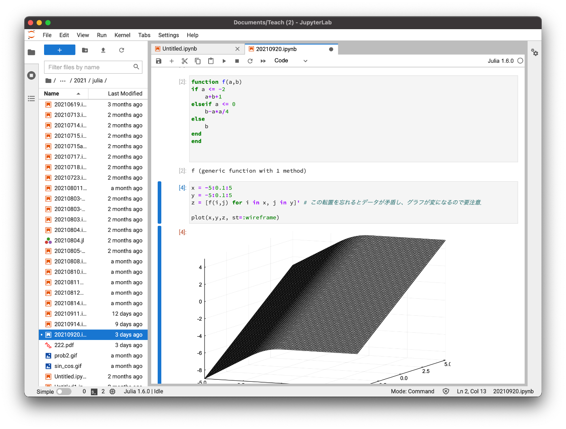
Task: Refresh the file list
Action: (x=121, y=50)
